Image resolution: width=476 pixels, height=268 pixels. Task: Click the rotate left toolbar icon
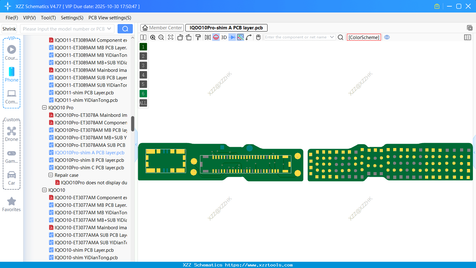tap(180, 37)
